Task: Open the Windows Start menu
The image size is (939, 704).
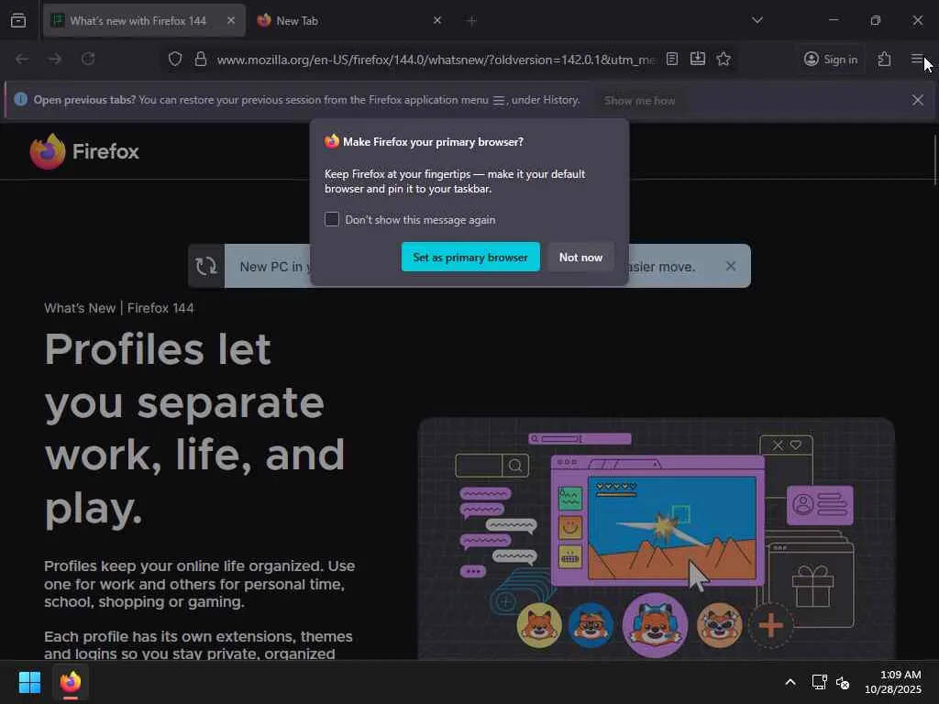Action: (29, 682)
